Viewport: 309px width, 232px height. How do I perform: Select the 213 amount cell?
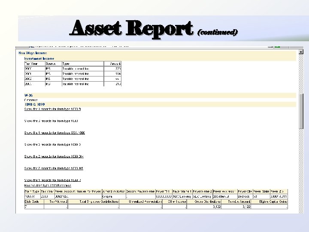coord(112,84)
